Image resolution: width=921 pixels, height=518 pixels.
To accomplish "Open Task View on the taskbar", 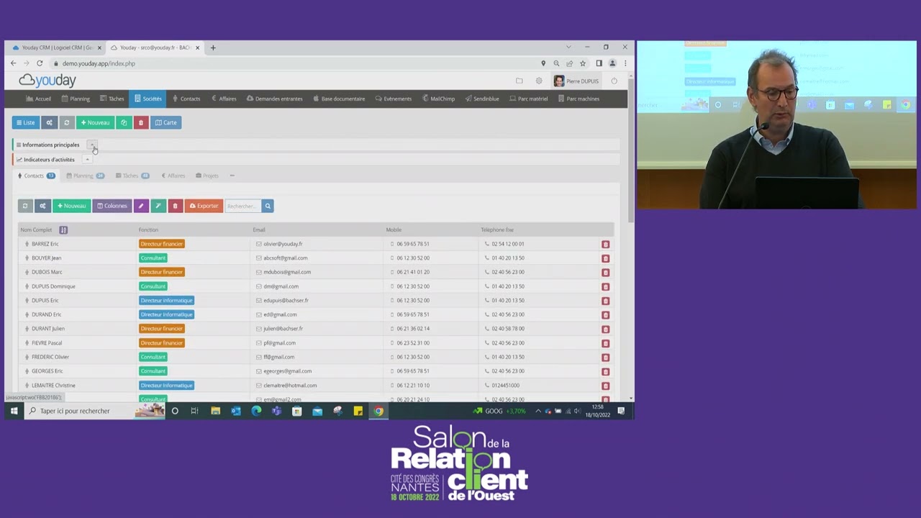I will [x=195, y=411].
